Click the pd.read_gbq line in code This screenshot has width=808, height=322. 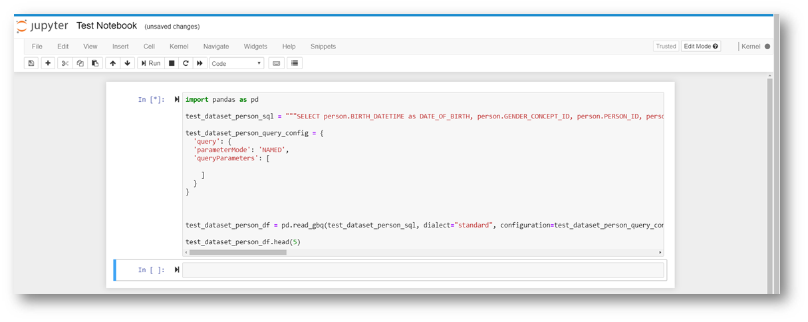(423, 226)
